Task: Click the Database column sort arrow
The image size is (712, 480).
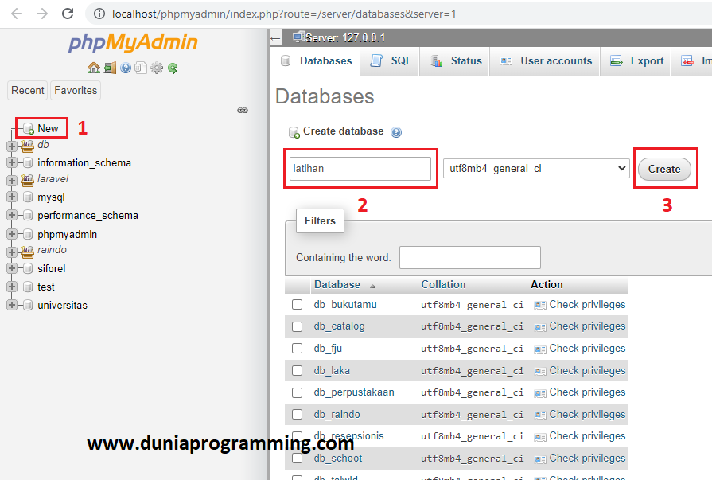Action: pos(373,286)
